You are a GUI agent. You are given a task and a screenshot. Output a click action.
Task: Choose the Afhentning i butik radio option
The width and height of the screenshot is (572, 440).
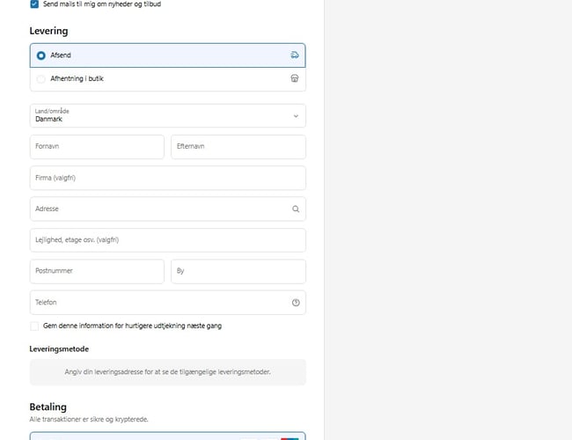point(41,79)
